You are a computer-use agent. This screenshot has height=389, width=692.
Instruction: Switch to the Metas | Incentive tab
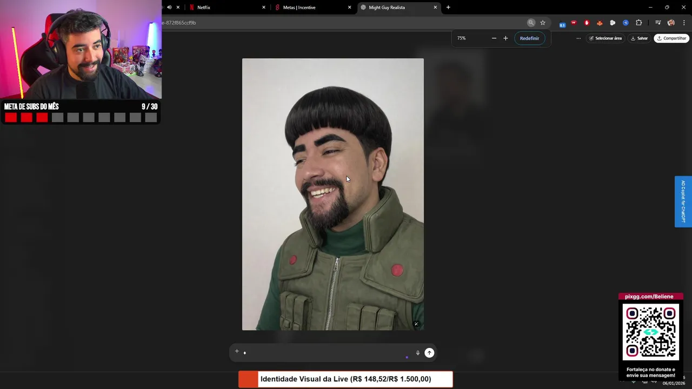[x=313, y=8]
